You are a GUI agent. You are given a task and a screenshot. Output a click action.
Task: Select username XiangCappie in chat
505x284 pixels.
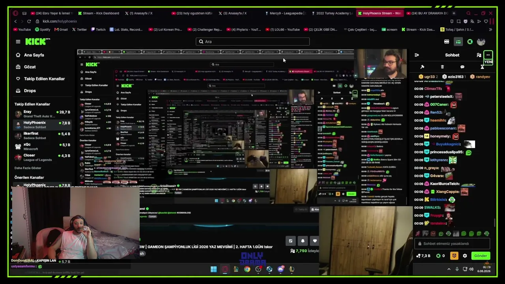click(x=447, y=192)
